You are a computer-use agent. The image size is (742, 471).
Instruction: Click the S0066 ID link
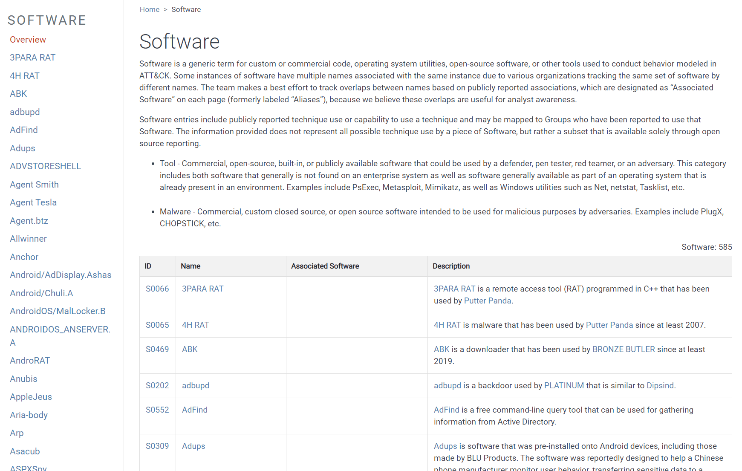pos(157,289)
